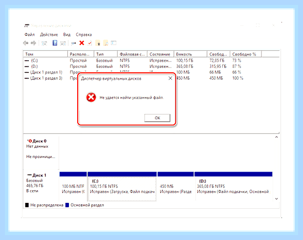Click the 365,08 ГБ capacity cell
Viewport: 303px width, 240px height.
click(185, 66)
